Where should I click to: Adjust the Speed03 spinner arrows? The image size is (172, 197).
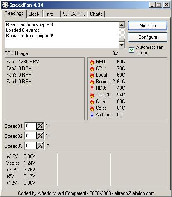click(40, 146)
